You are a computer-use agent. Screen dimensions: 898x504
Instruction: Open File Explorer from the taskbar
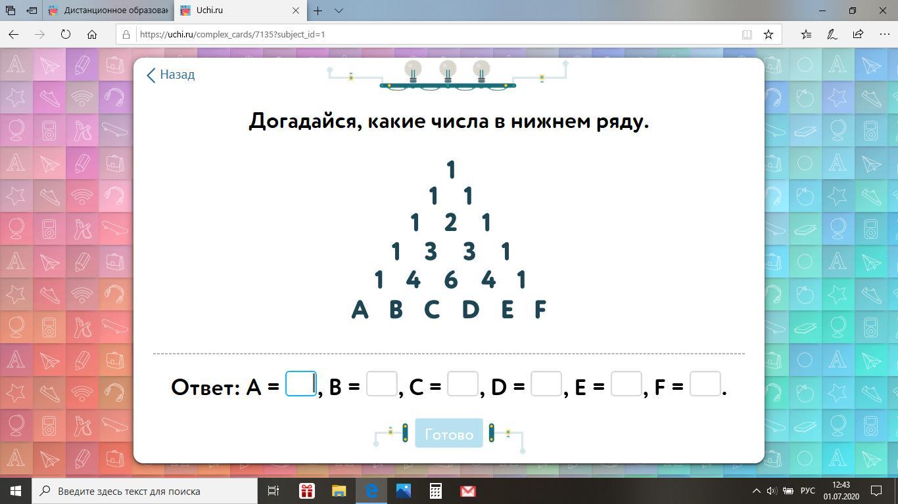[339, 491]
